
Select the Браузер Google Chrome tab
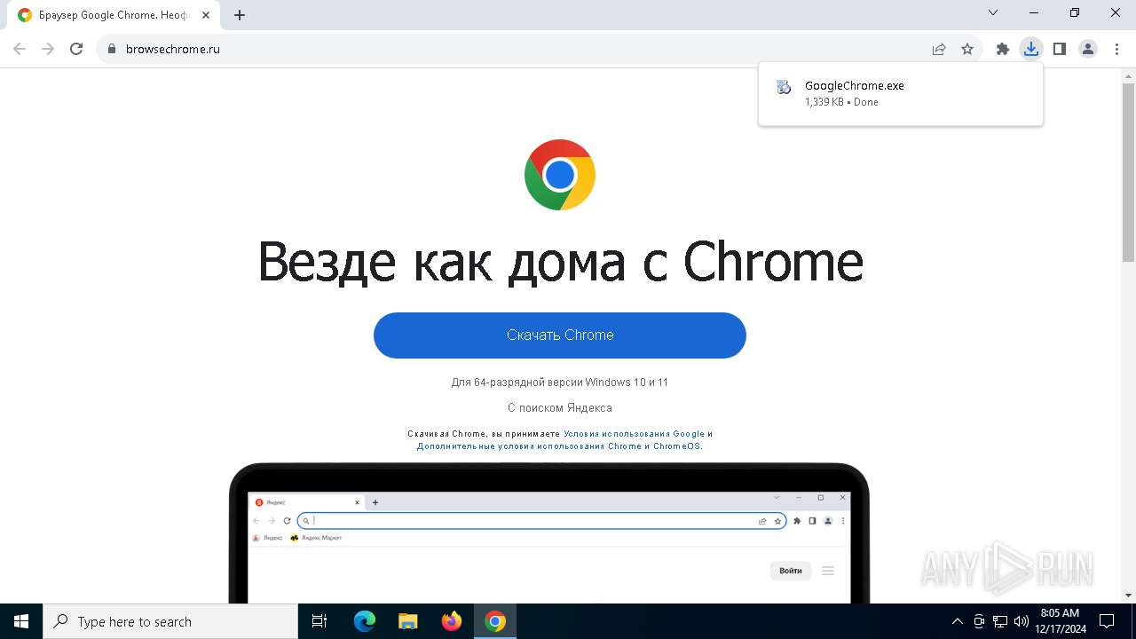(115, 15)
